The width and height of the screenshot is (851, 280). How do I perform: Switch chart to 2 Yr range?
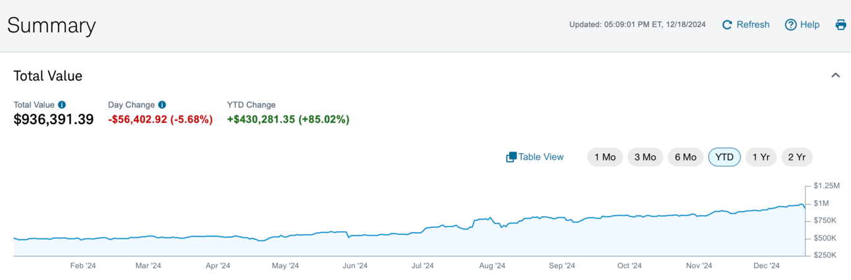[x=797, y=157]
